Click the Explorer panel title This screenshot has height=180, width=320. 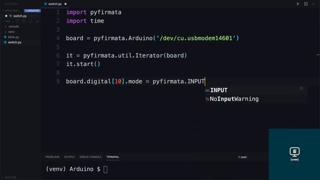pyautogui.click(x=11, y=4)
